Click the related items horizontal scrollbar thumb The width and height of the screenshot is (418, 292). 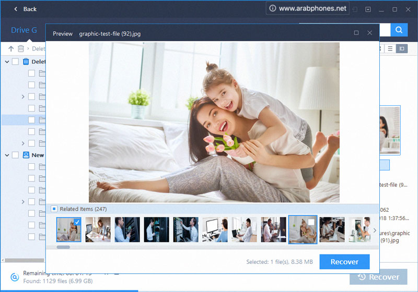click(x=63, y=247)
